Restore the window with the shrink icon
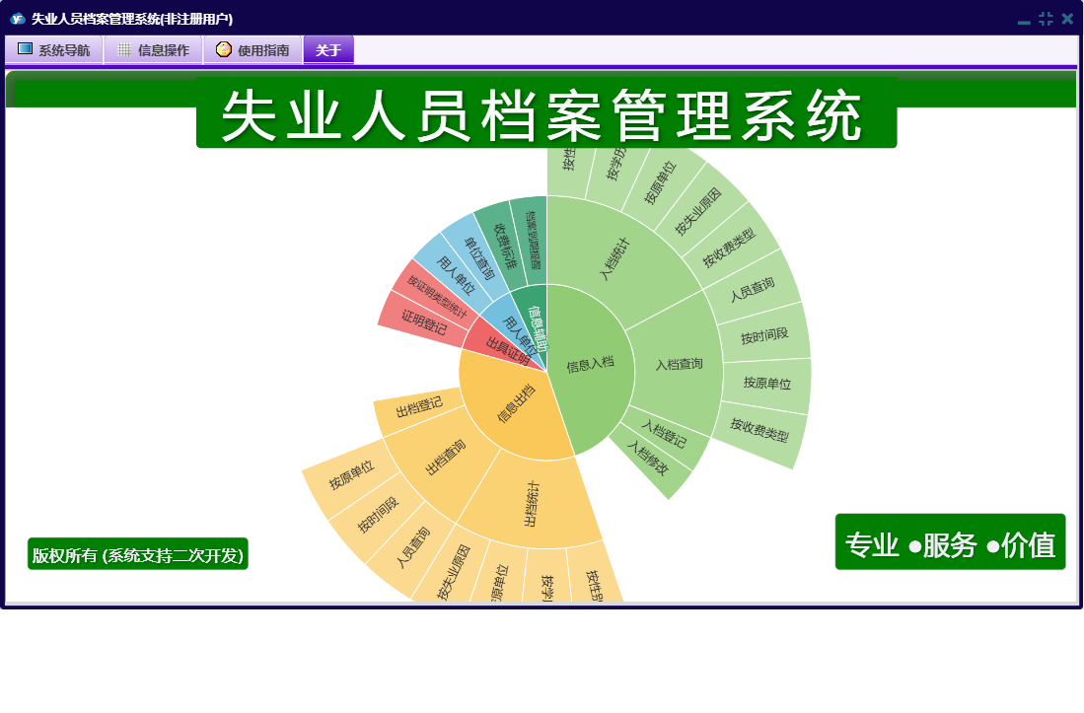The image size is (1084, 713). tap(1046, 19)
